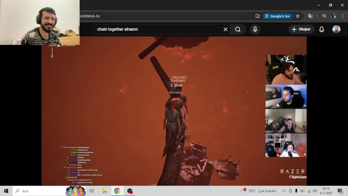This screenshot has width=348, height=196.
Task: Click the Google'a Sor lens button
Action: pos(278,16)
